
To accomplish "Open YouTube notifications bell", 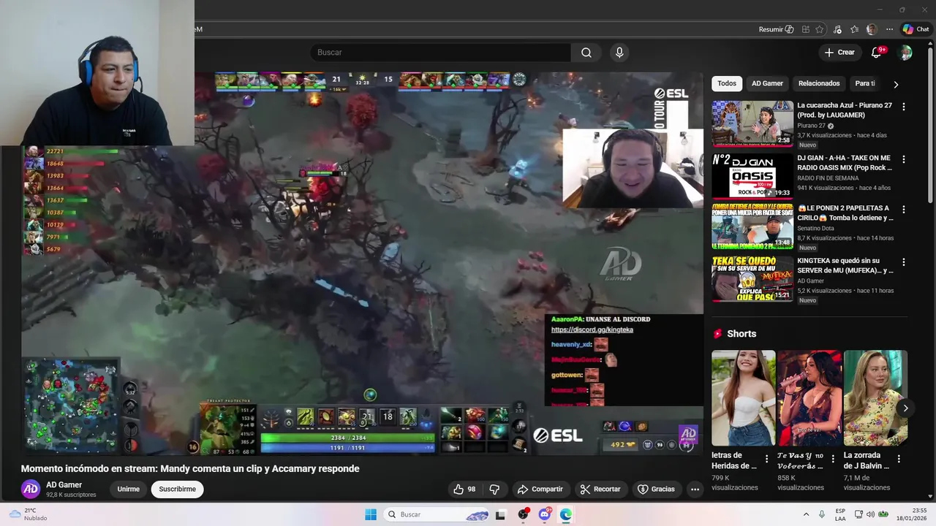I will pos(877,53).
